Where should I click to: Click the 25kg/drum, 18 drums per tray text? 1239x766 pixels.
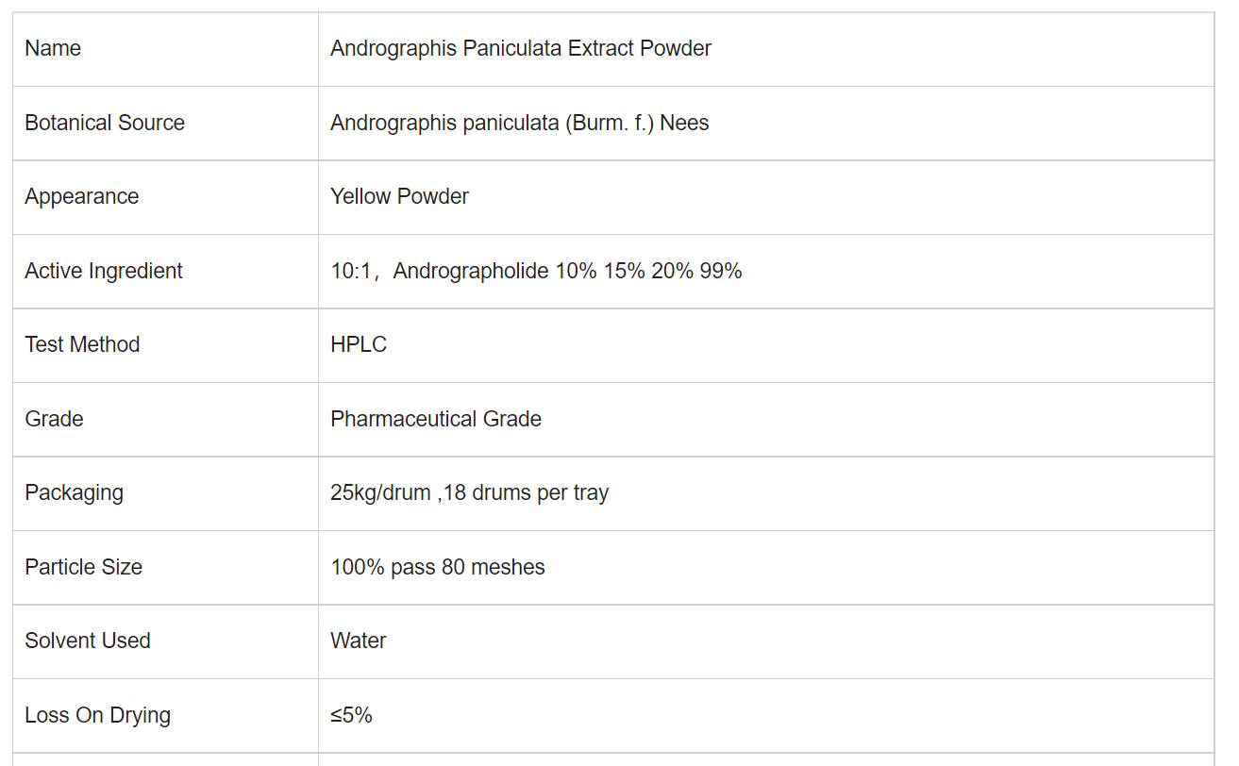click(x=470, y=492)
